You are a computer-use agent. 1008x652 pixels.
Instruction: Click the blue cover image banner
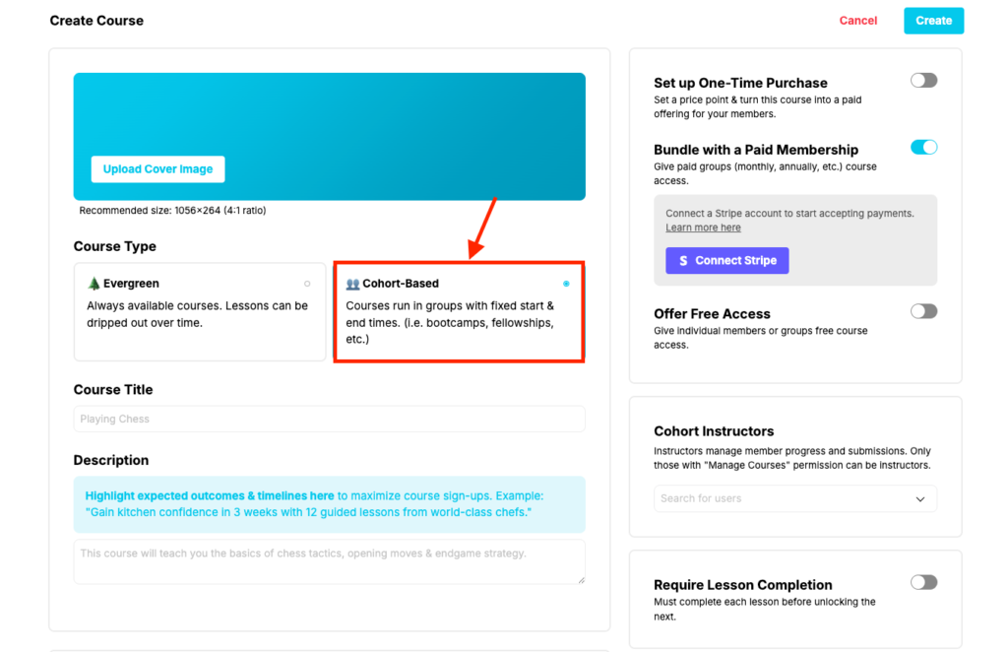pos(394,118)
